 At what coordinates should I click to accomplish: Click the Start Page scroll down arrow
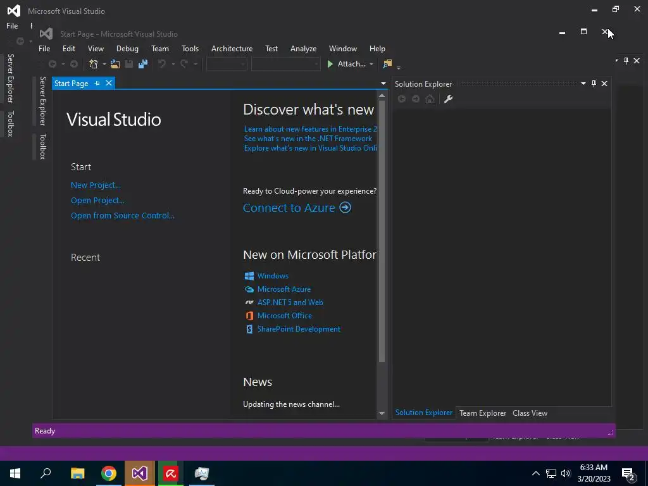click(382, 413)
